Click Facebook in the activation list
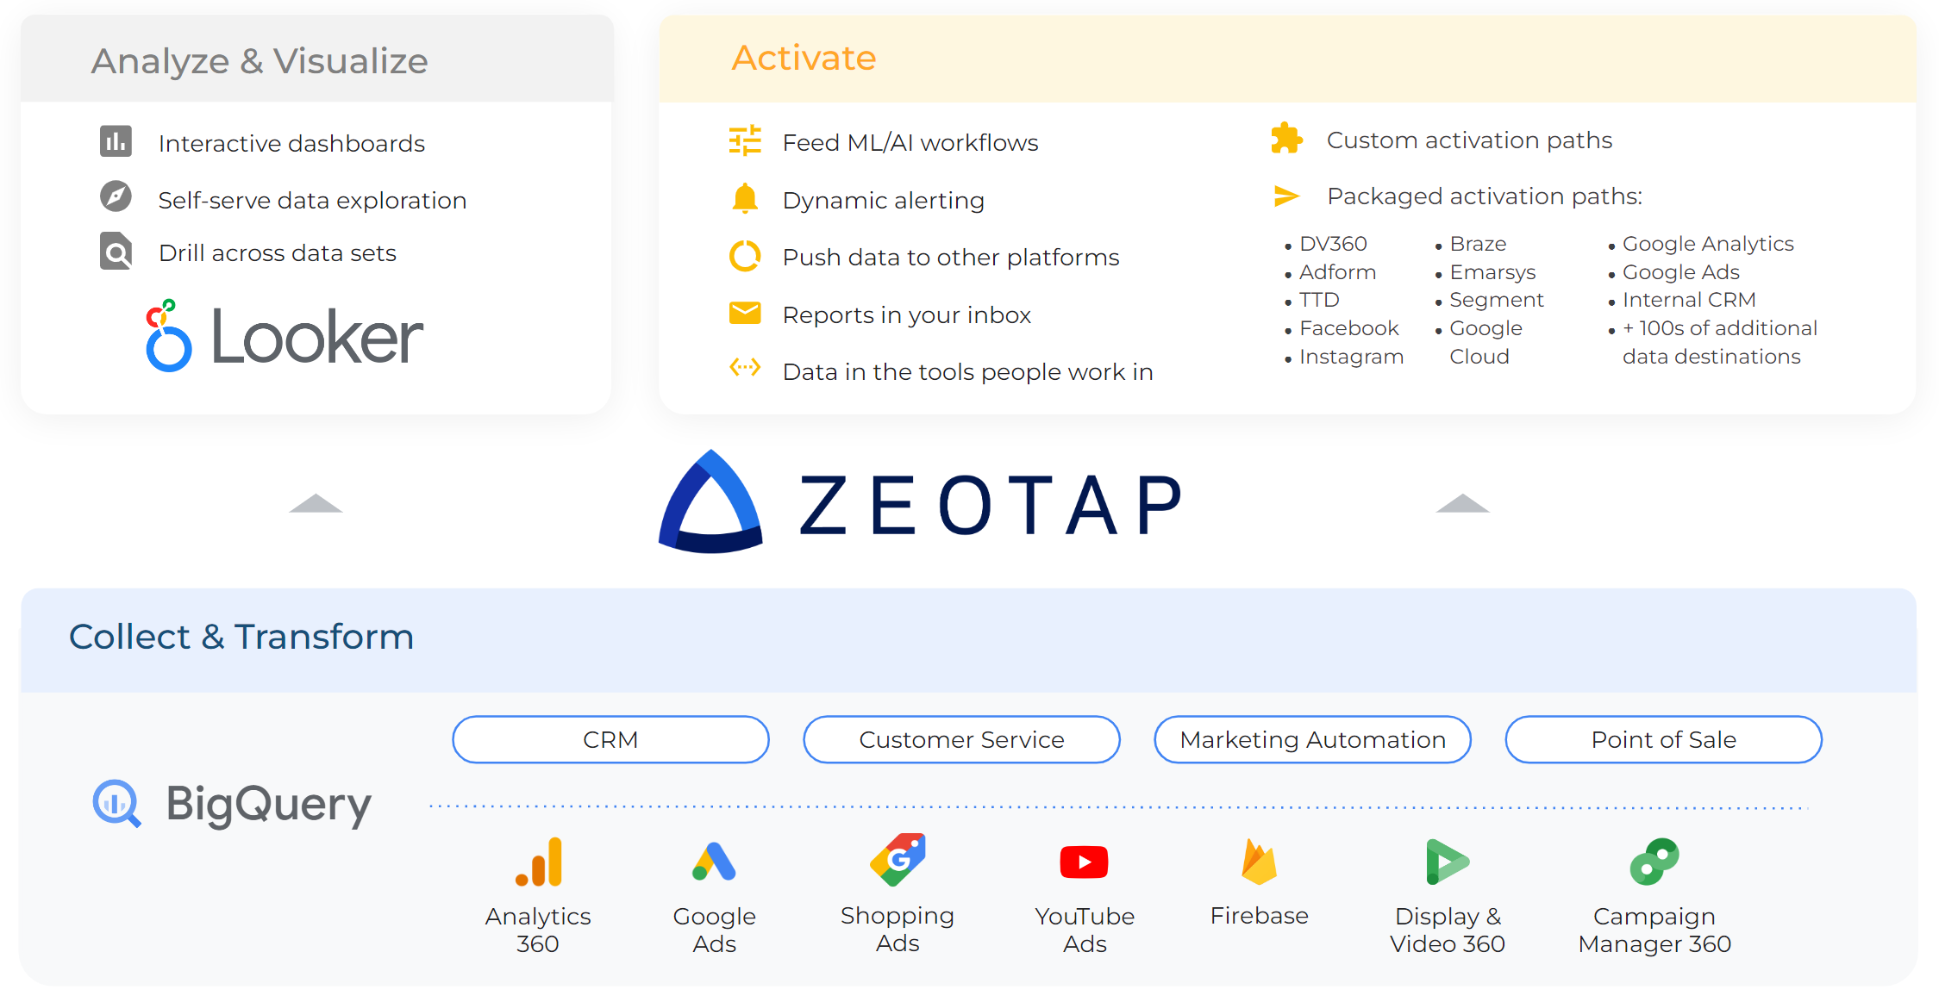The image size is (1939, 1002). click(1348, 328)
